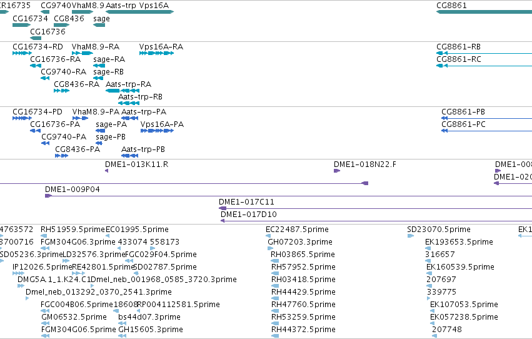Select the CG9740 gene label
This screenshot has width=532, height=339.
pos(56,6)
